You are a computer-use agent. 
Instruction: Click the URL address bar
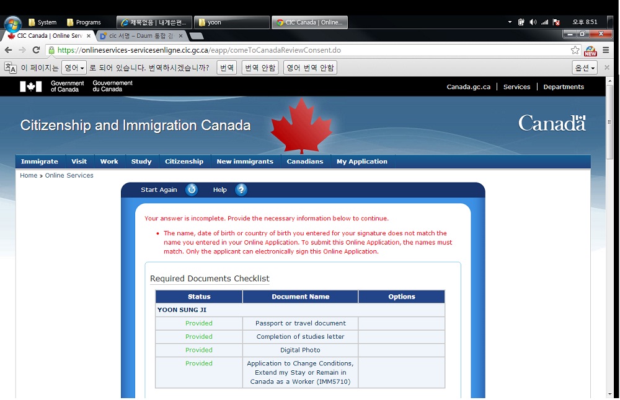coord(310,50)
